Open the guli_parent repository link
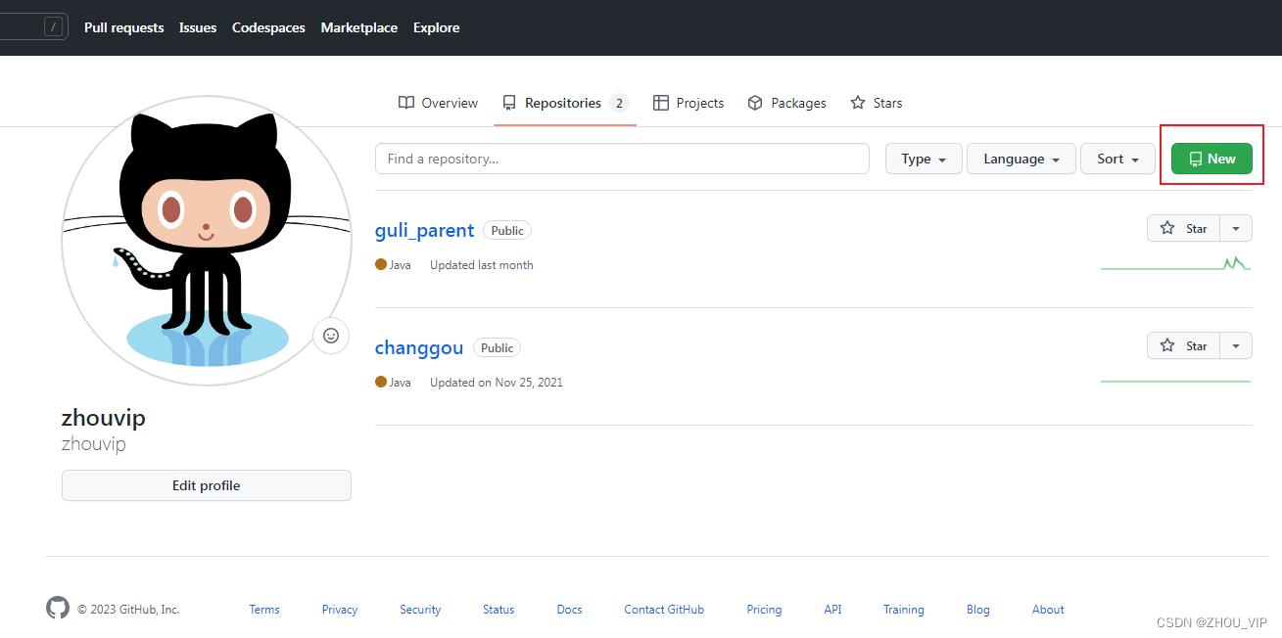Screen dimensions: 1282x638 [x=424, y=230]
